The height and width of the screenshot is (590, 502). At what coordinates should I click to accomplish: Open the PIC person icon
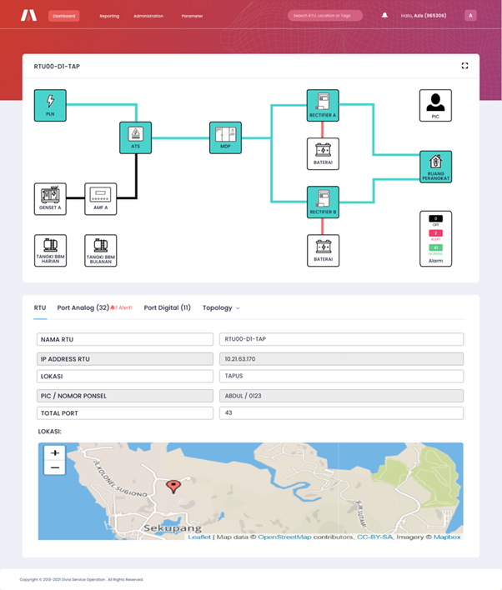pyautogui.click(x=434, y=105)
